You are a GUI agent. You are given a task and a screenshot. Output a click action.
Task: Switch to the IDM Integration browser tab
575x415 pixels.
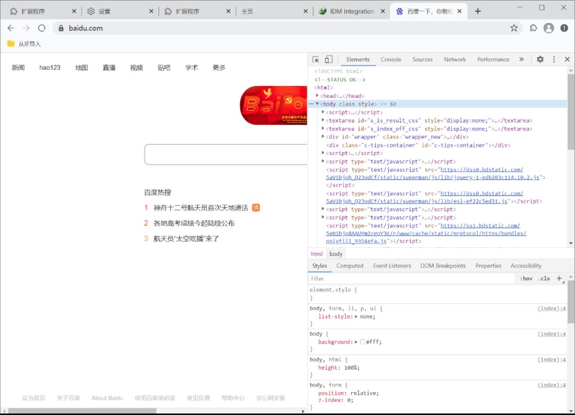click(x=352, y=11)
